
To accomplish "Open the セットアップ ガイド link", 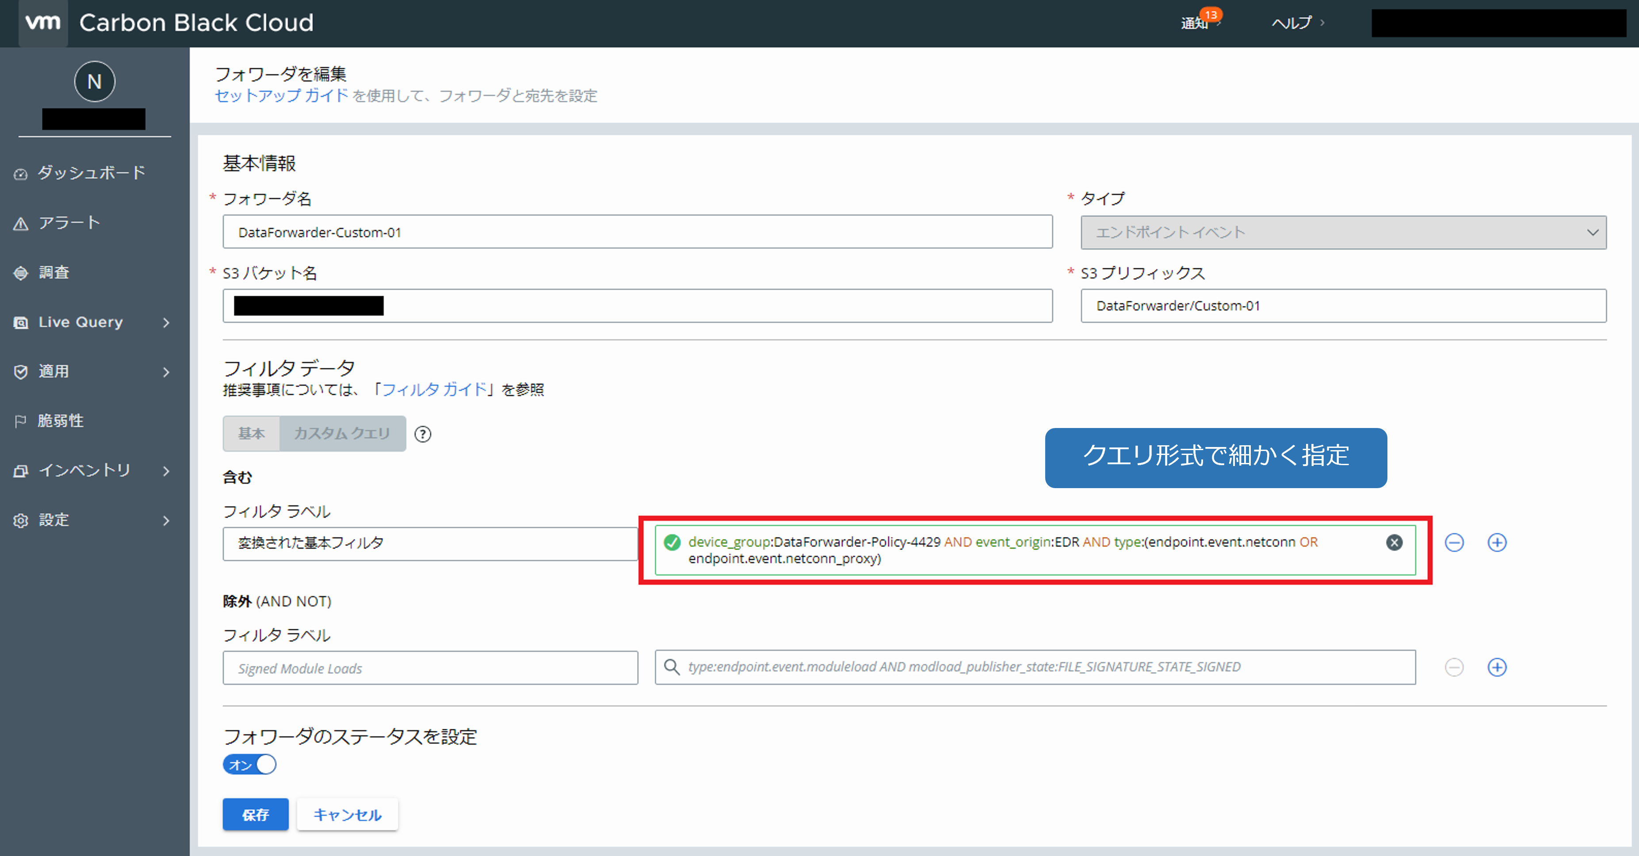I will click(281, 96).
